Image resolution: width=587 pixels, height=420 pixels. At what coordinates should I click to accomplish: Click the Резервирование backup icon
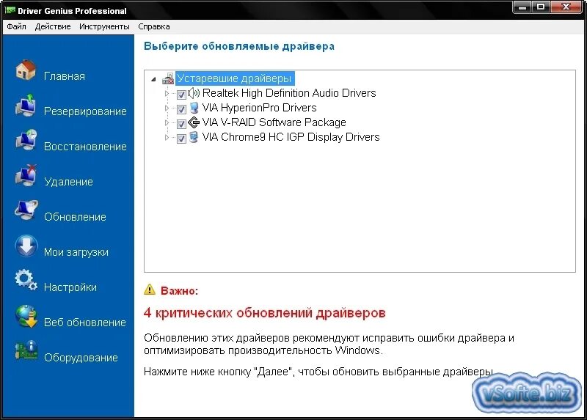(x=26, y=105)
